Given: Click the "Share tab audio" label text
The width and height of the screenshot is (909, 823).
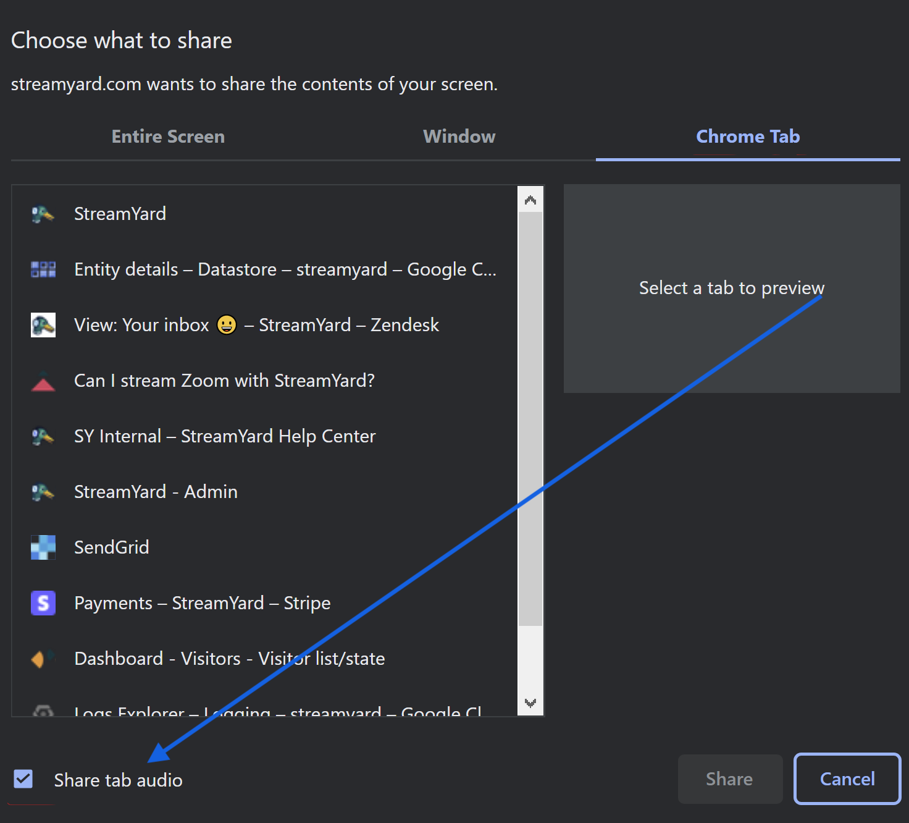Looking at the screenshot, I should (x=119, y=780).
